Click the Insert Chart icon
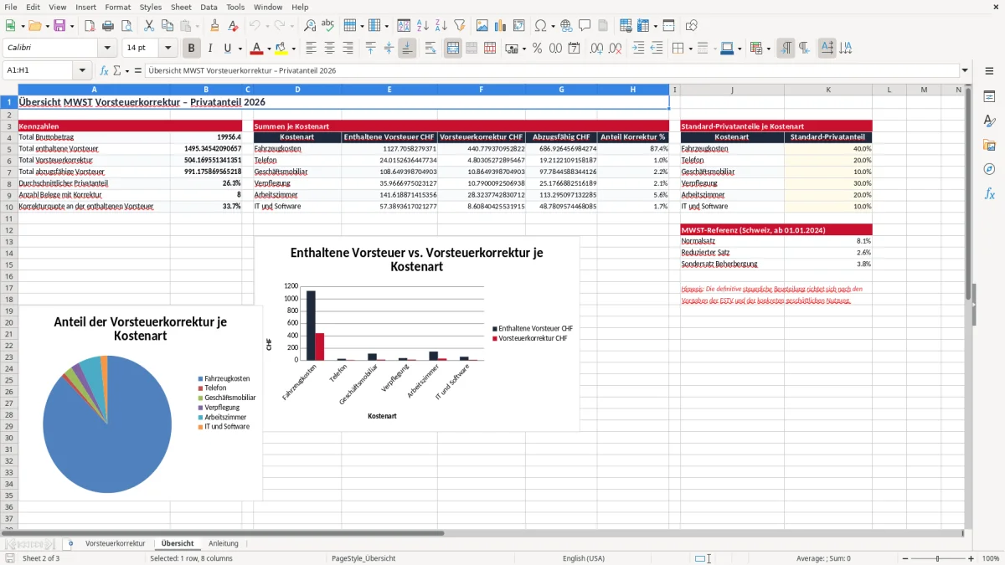 pyautogui.click(x=501, y=26)
